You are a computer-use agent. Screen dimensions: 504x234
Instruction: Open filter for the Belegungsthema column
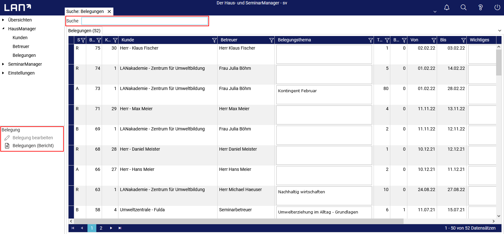click(x=370, y=40)
